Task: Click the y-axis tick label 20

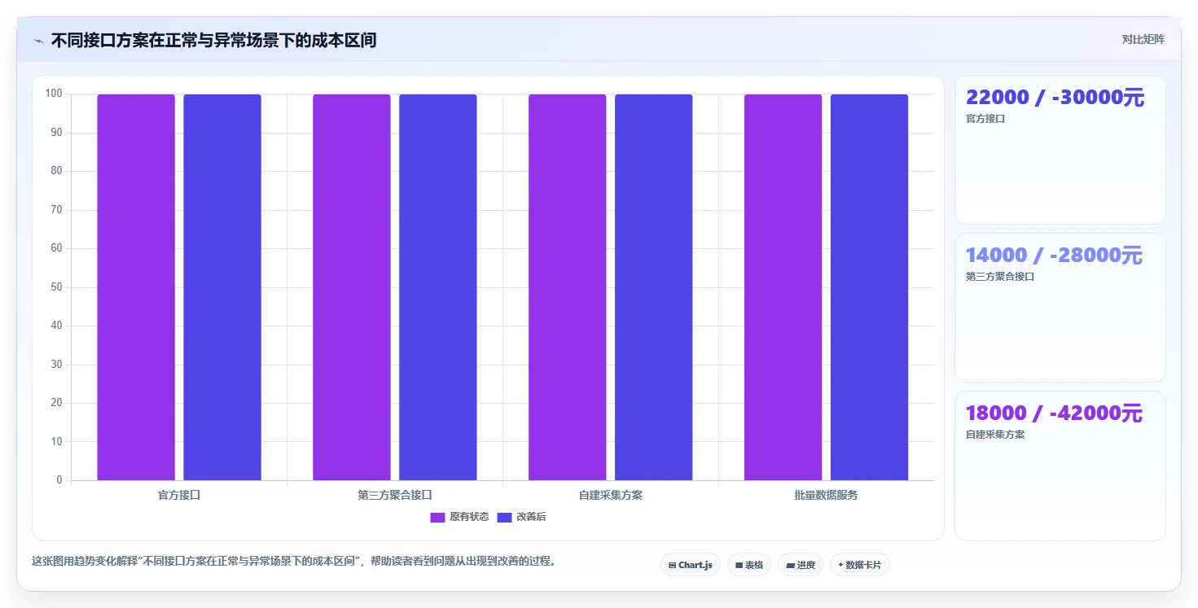Action: tap(56, 403)
